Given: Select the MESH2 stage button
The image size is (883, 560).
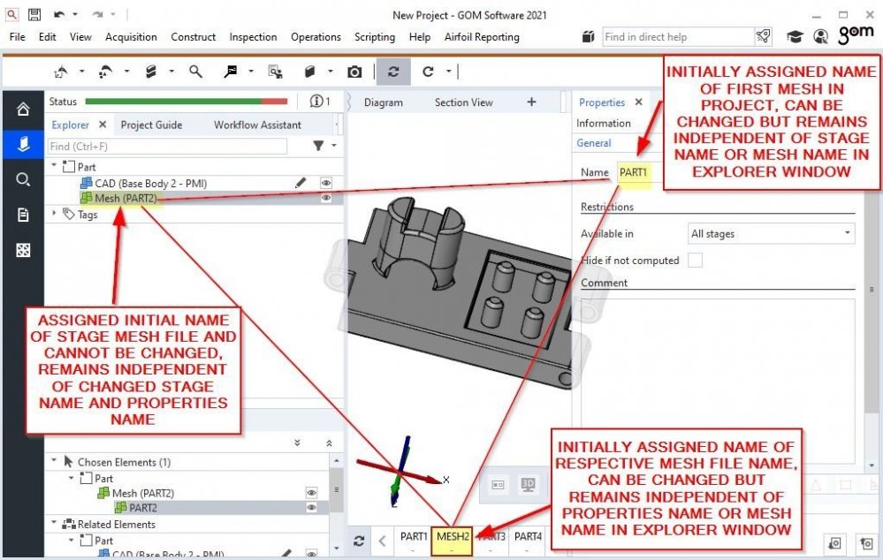Looking at the screenshot, I should coord(452,539).
